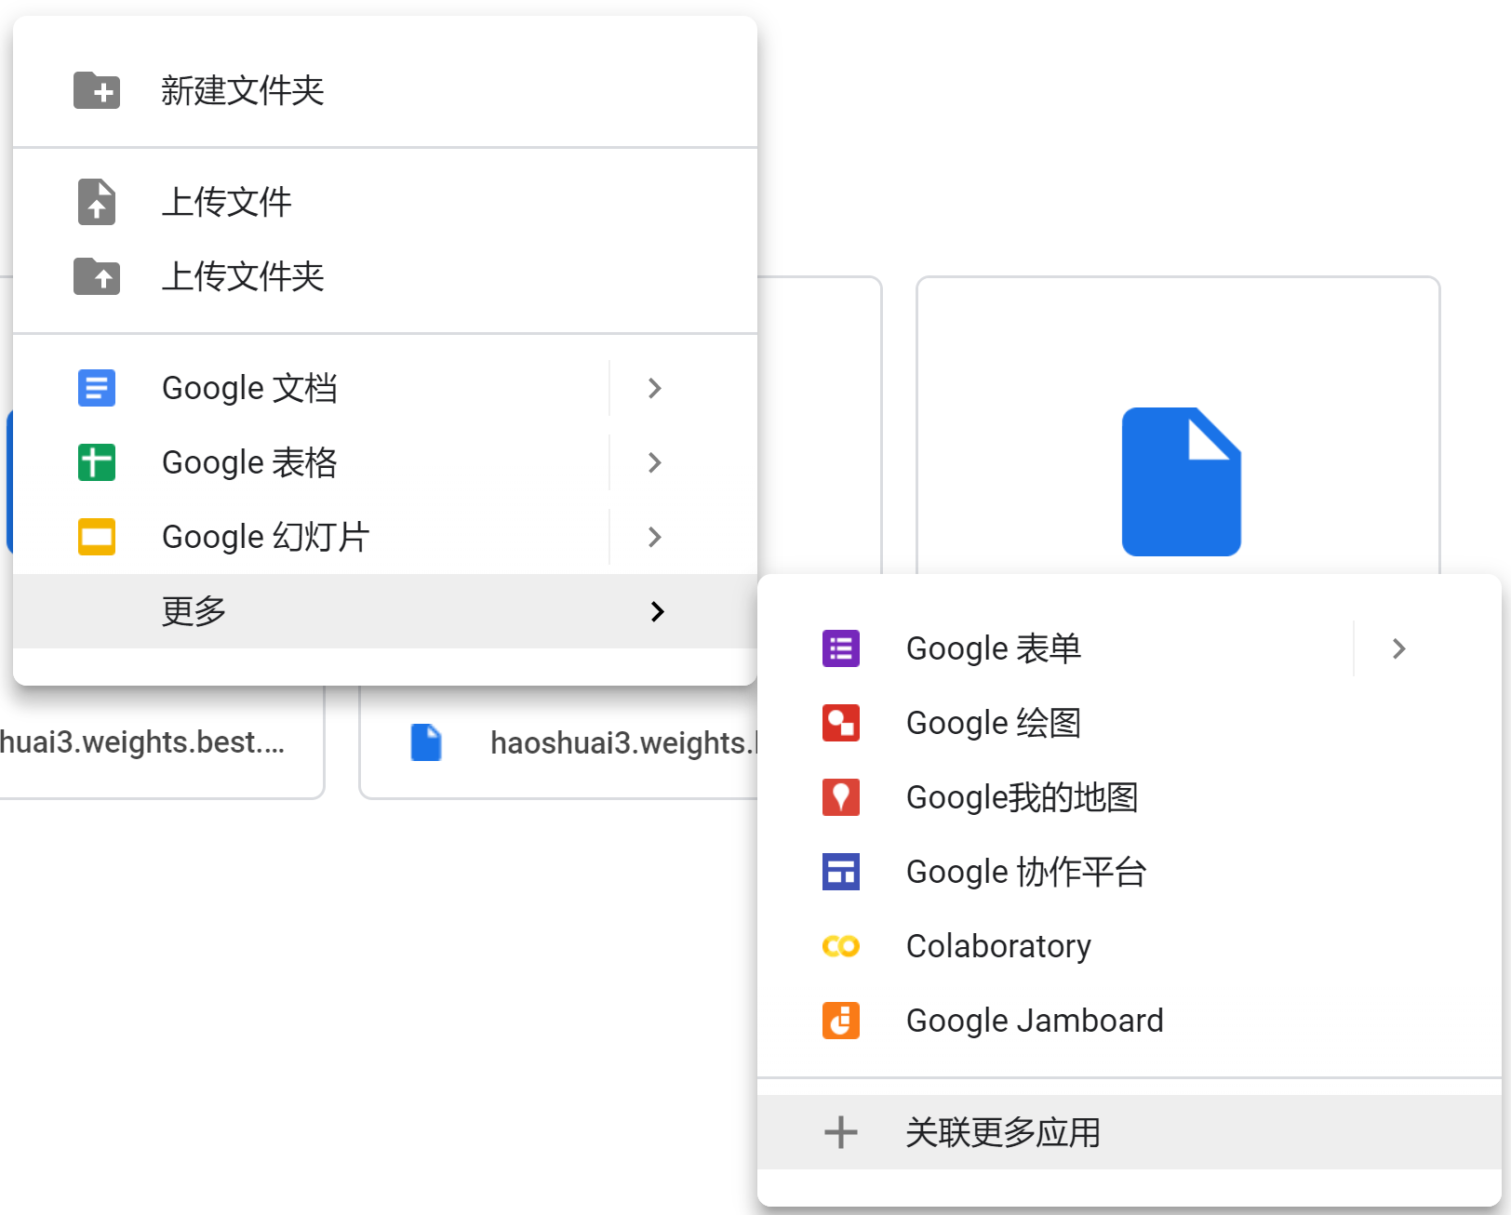
Task: Select Google 协作平台 from submenu
Action: 1130,872
